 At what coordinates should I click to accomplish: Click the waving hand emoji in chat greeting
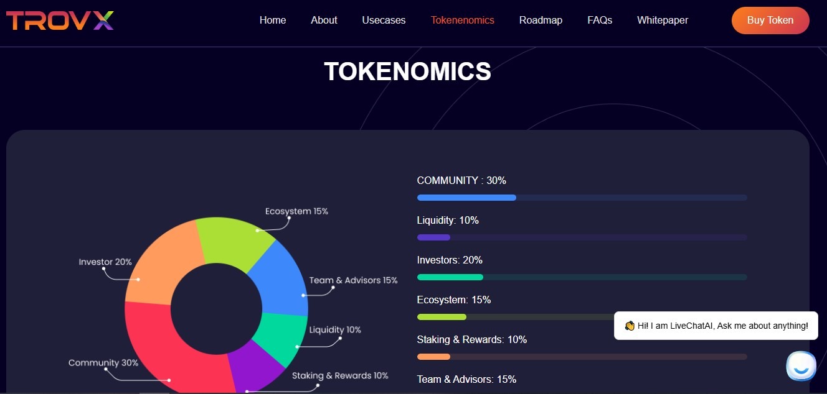[629, 325]
